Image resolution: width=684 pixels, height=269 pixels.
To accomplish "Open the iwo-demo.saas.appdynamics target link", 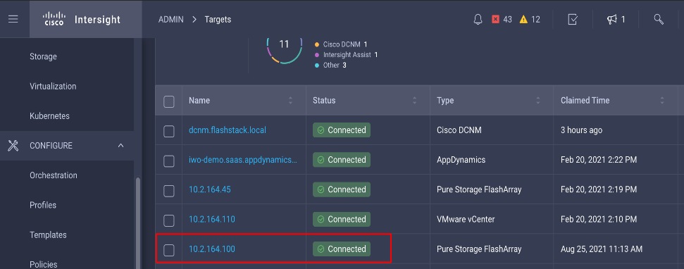I will pos(243,160).
